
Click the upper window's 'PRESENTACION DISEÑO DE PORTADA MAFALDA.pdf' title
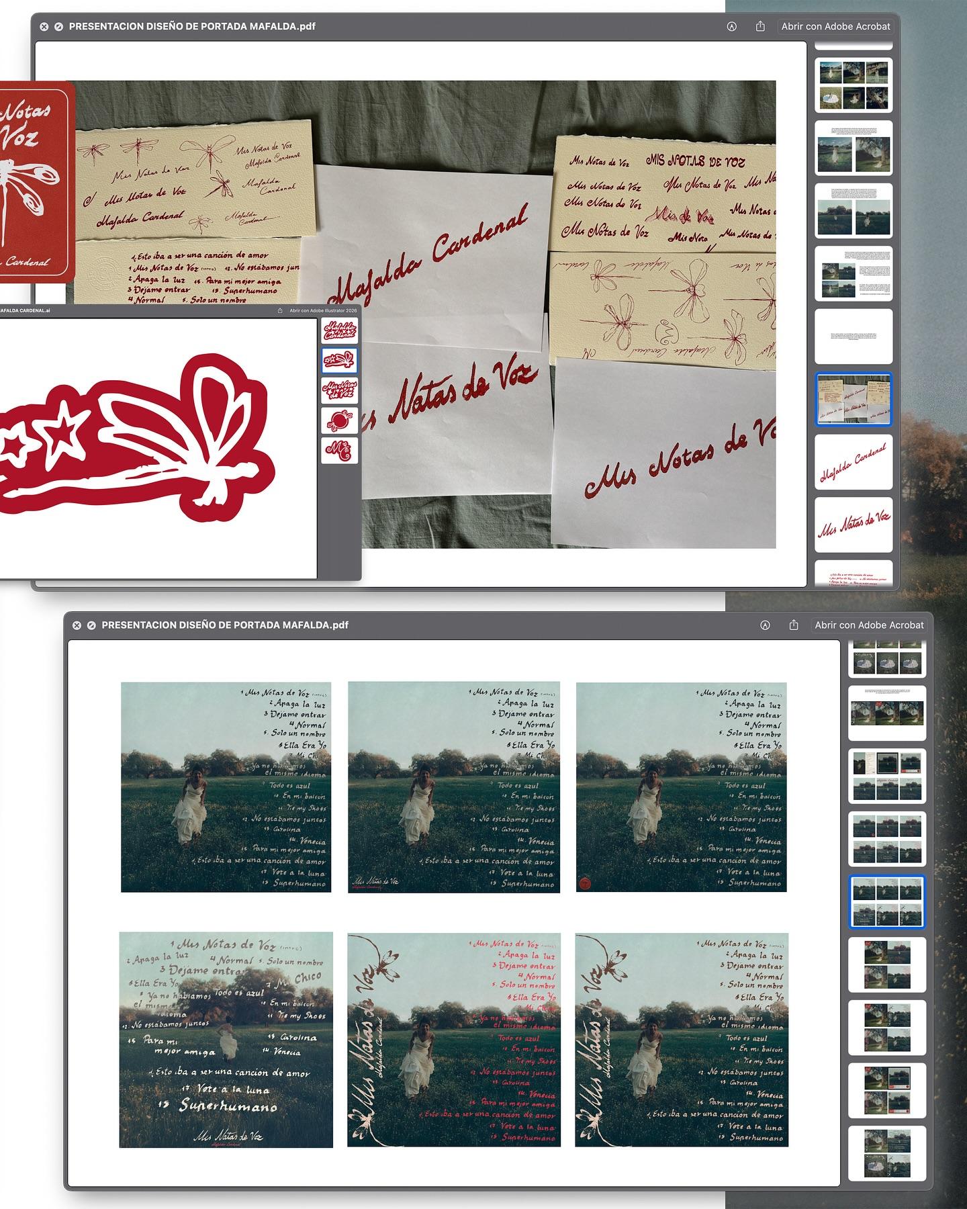pos(192,27)
